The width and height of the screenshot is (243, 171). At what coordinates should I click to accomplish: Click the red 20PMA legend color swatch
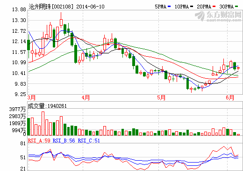[214, 7]
